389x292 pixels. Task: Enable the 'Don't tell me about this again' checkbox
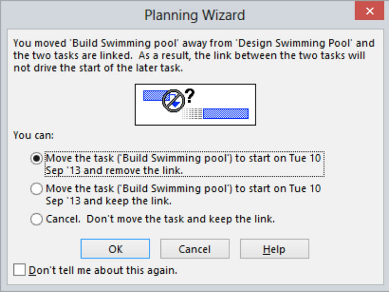(x=20, y=270)
